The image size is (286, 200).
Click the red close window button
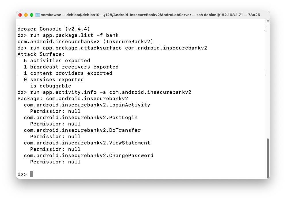(x=20, y=15)
